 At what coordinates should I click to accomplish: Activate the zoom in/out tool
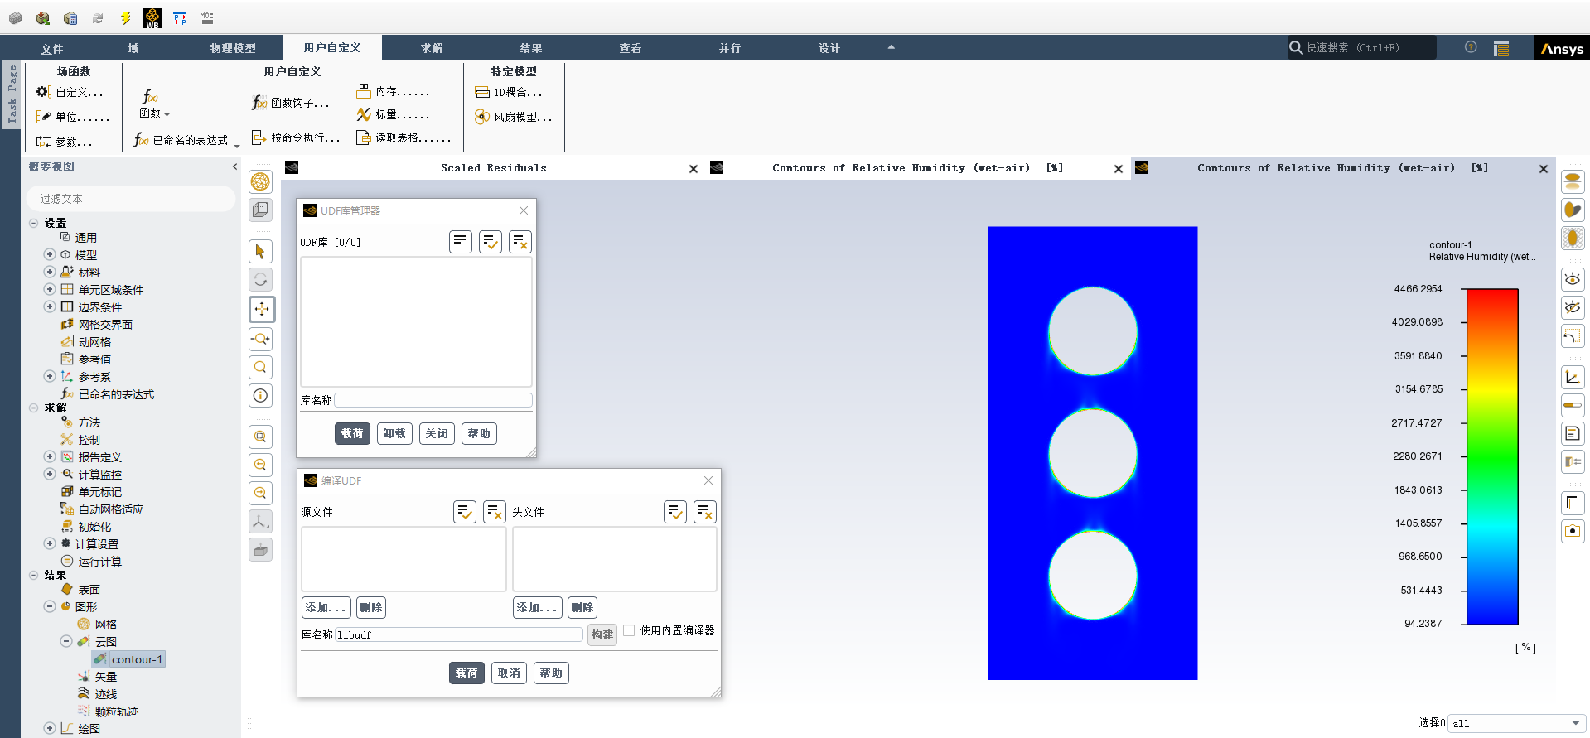coord(261,338)
